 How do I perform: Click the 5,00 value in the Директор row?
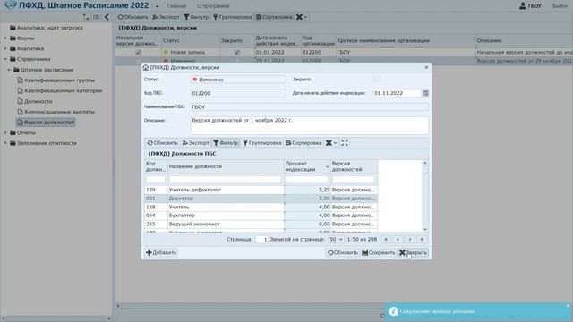[324, 199]
